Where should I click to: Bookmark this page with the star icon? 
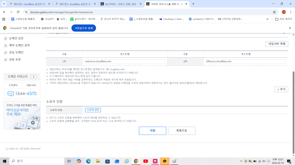coord(274,12)
